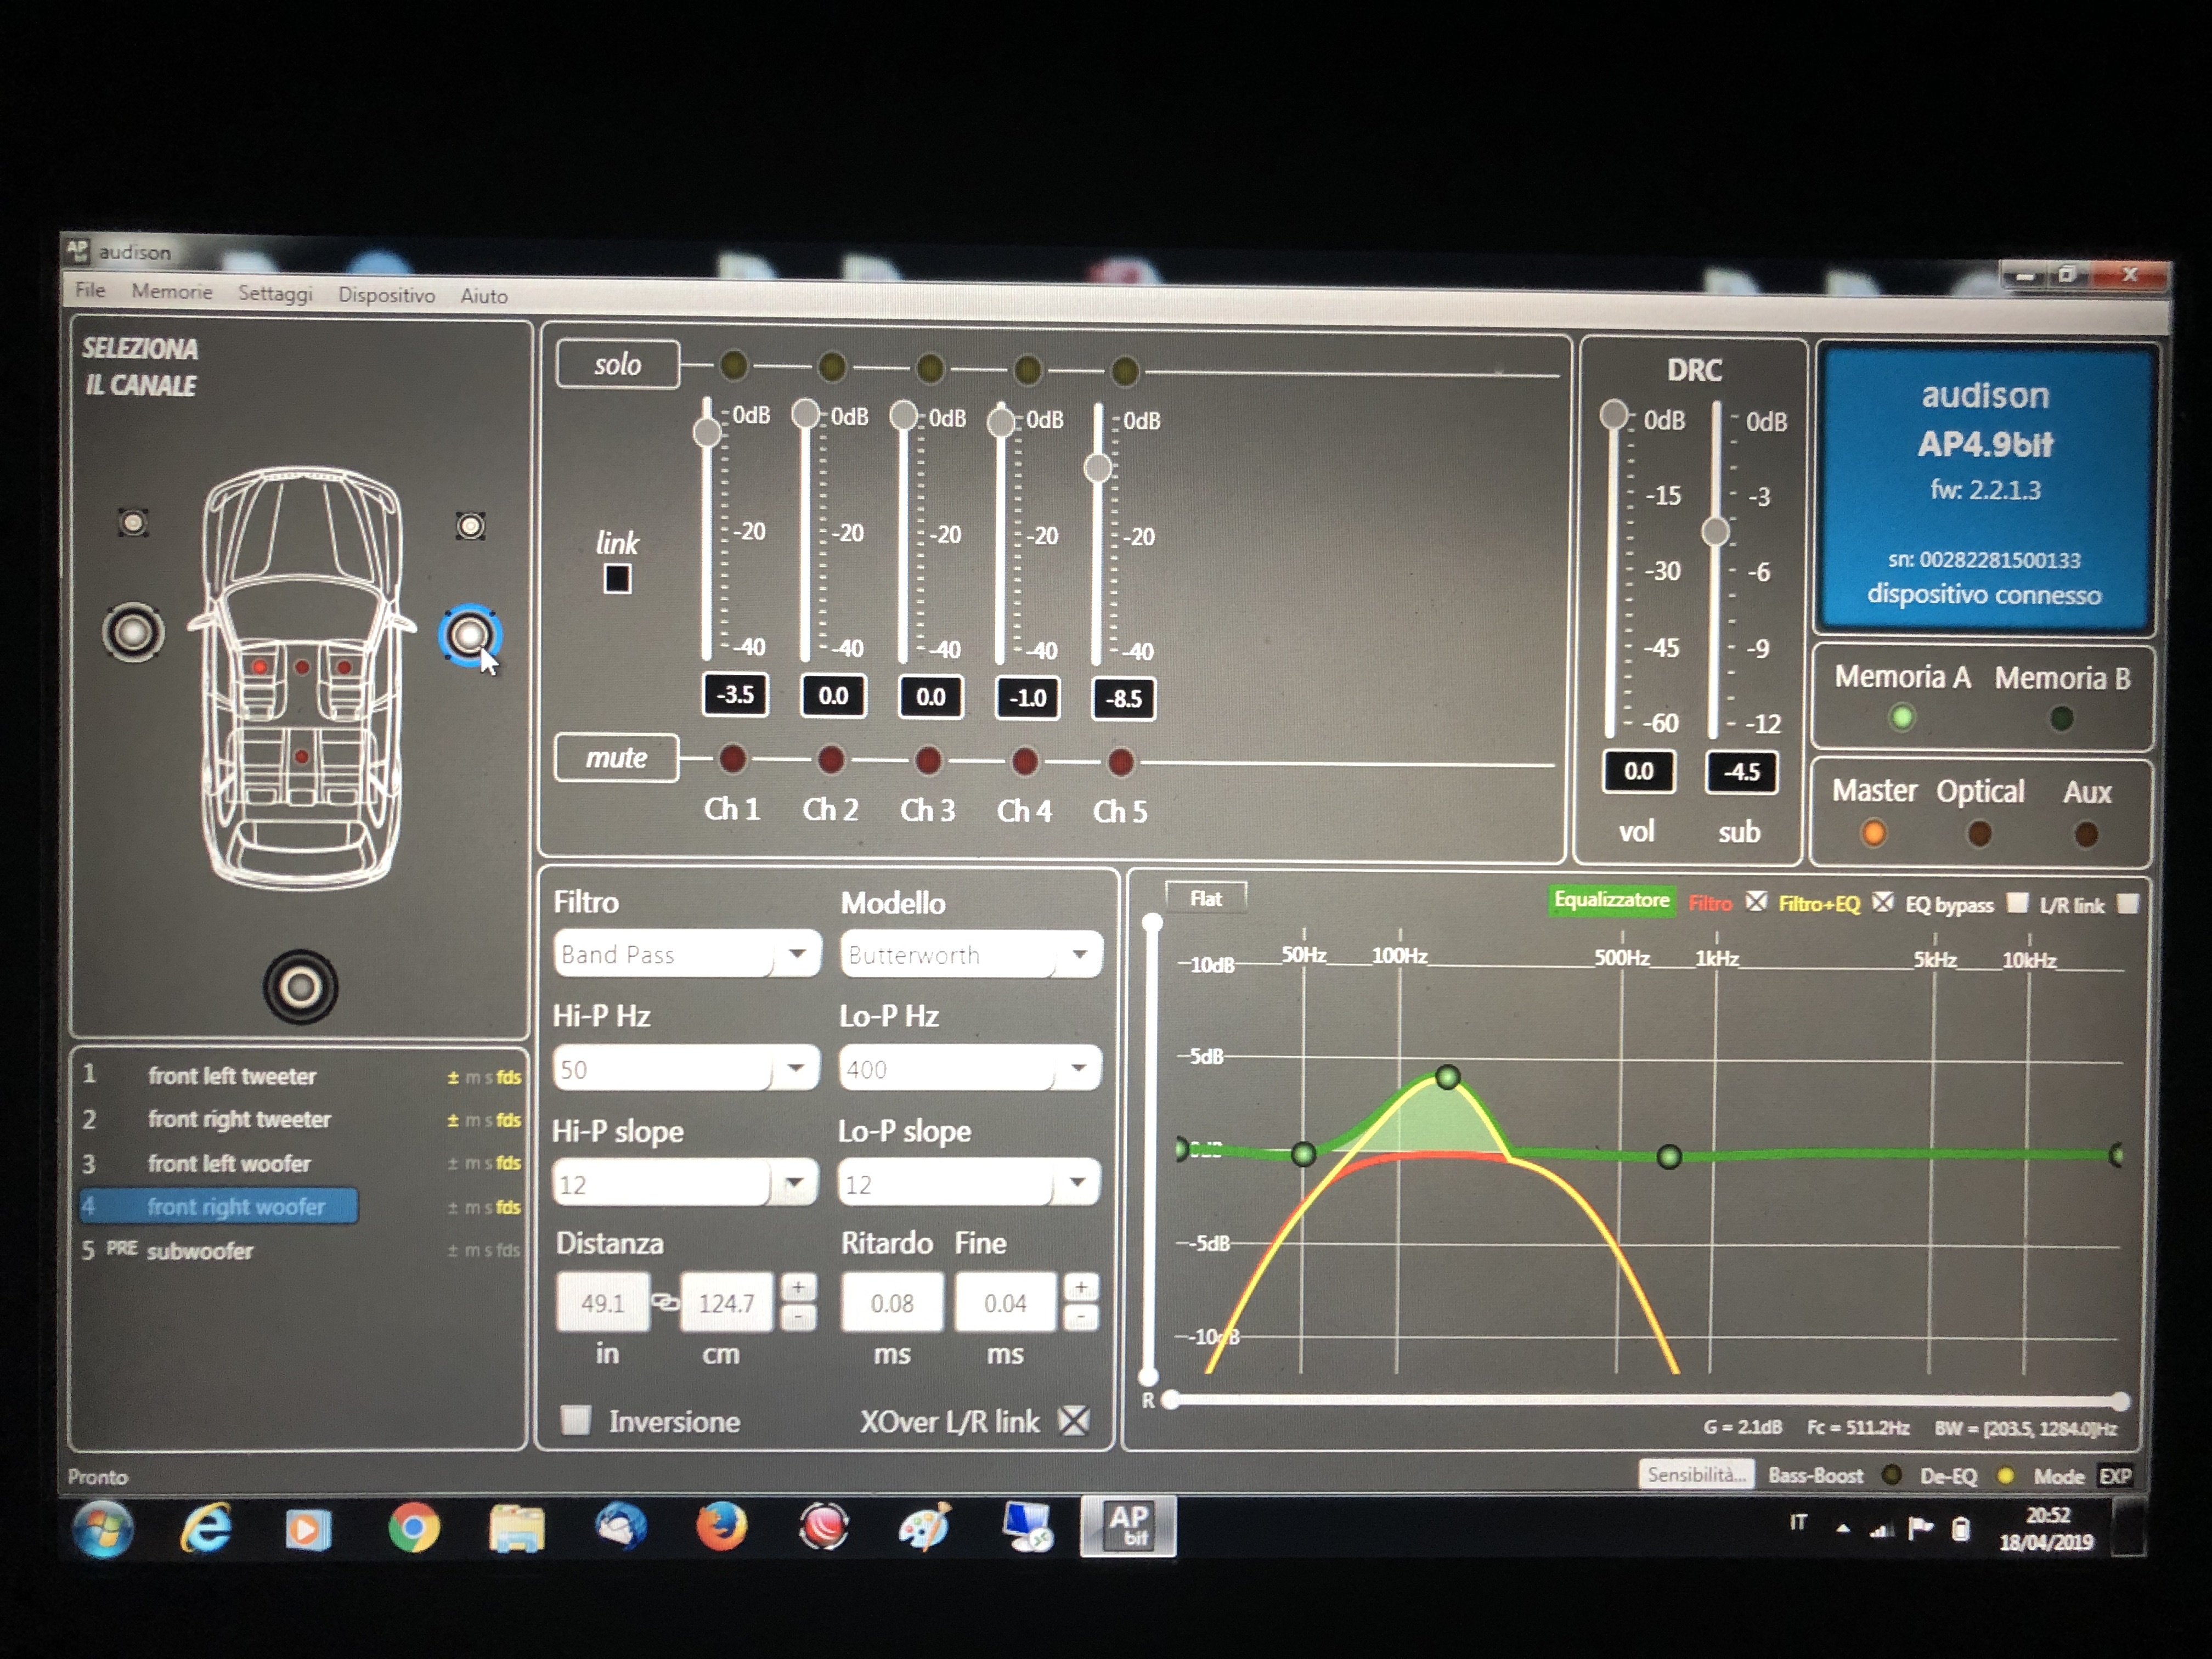The image size is (2212, 1659).
Task: Toggle the Bass-Boost indicator
Action: point(1891,1475)
